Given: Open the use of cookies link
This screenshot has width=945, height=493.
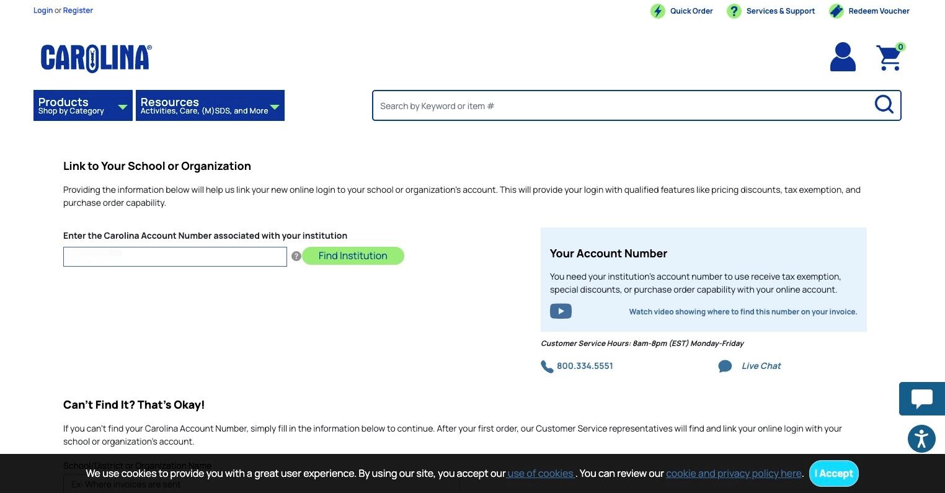Looking at the screenshot, I should (x=540, y=474).
